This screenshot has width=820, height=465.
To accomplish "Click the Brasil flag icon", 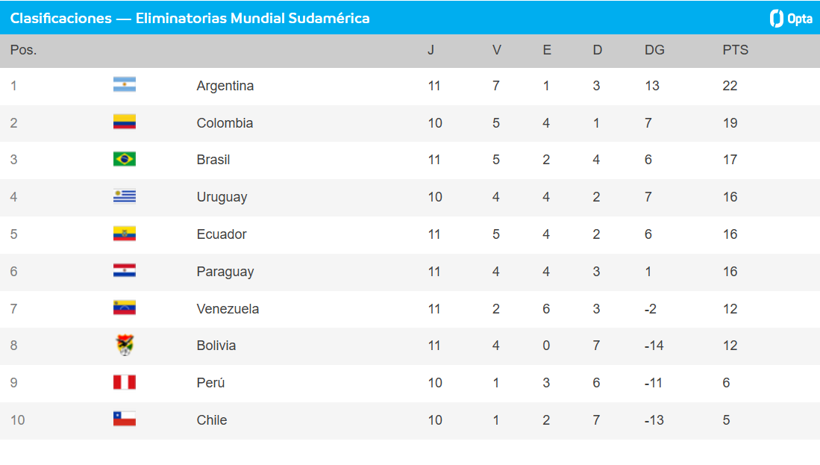I will coord(125,159).
